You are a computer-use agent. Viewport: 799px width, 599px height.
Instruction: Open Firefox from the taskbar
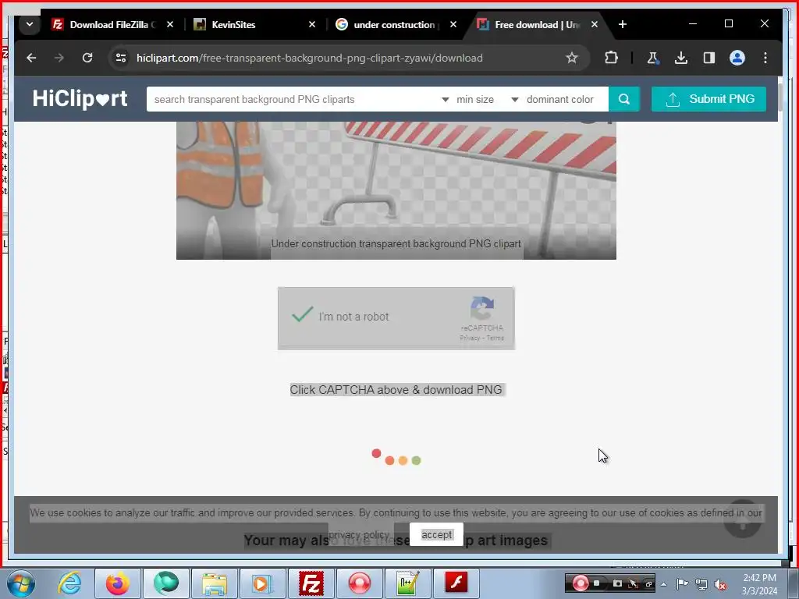click(x=117, y=583)
